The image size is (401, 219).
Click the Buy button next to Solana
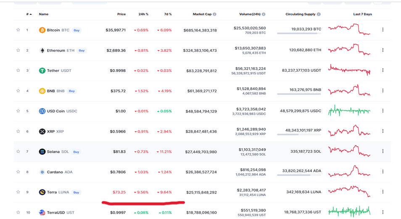[x=76, y=152]
